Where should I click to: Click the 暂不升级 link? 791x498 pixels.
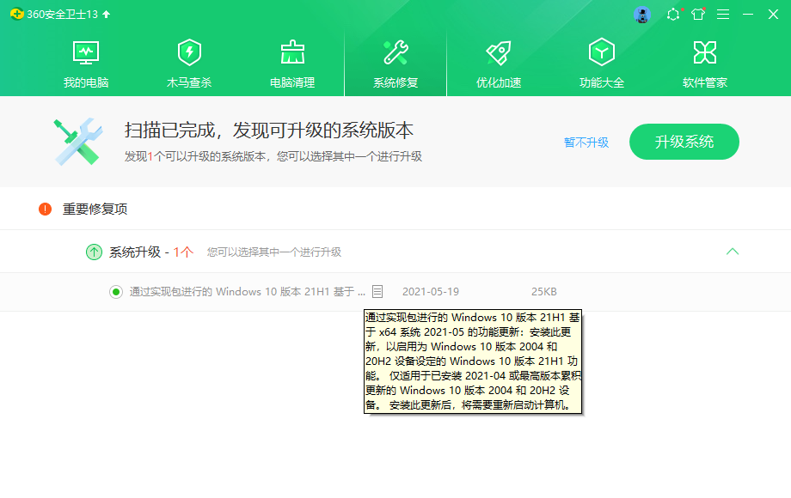tap(586, 143)
